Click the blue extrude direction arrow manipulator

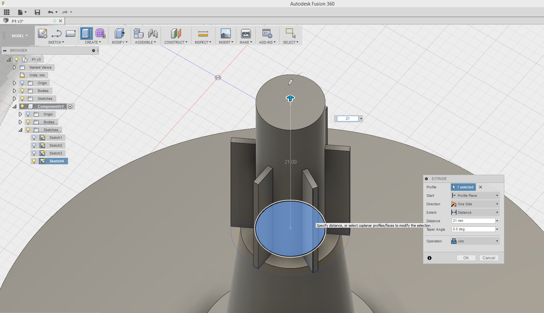(290, 98)
